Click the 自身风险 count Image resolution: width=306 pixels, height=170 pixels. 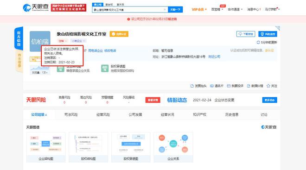(64, 102)
